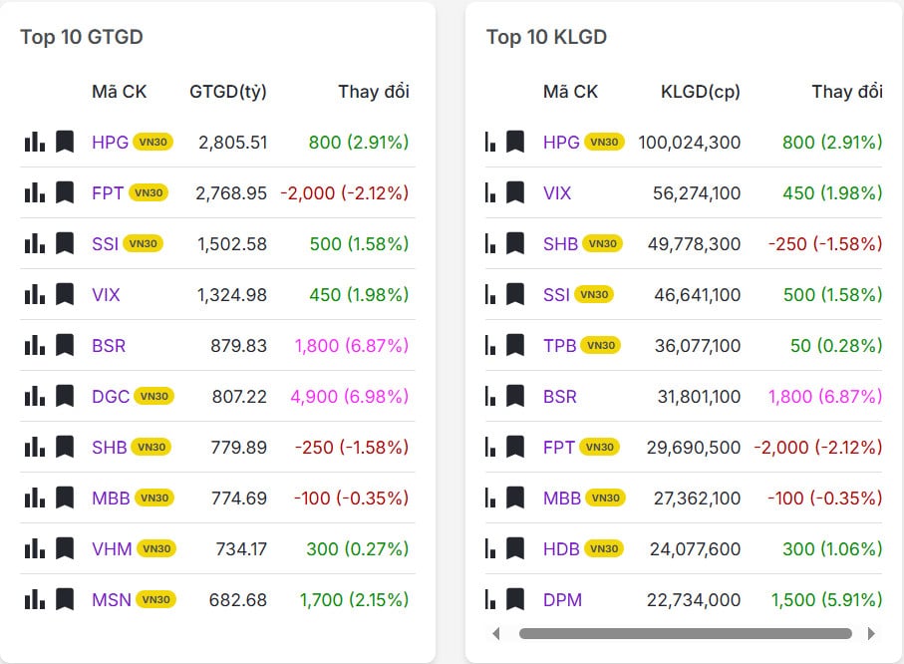Sort by GTGD(tỷ) column header
Screen dimensions: 904x664
pyautogui.click(x=227, y=92)
